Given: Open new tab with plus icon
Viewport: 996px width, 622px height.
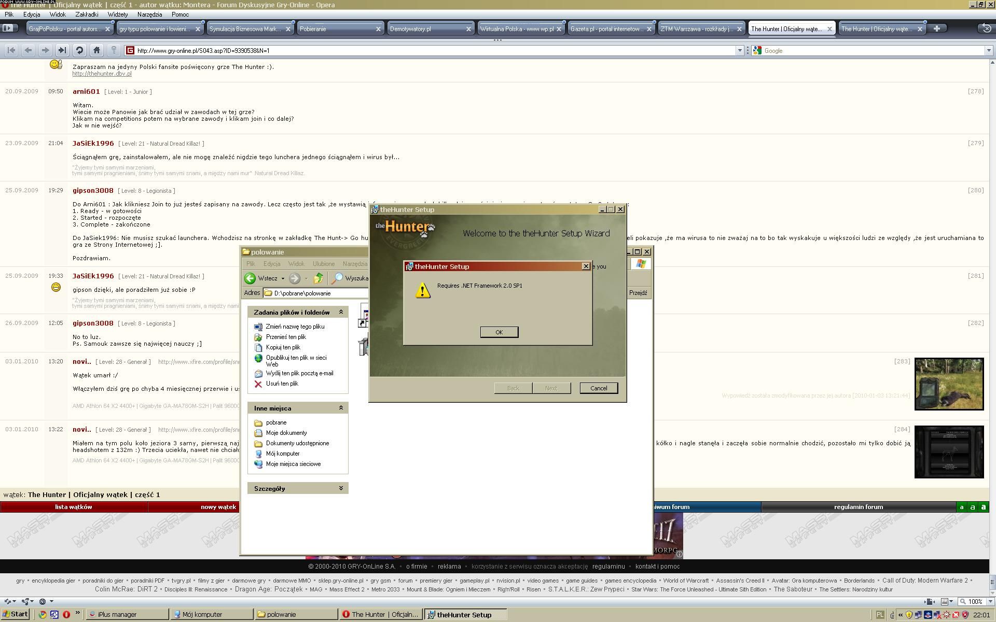Looking at the screenshot, I should pos(937,29).
